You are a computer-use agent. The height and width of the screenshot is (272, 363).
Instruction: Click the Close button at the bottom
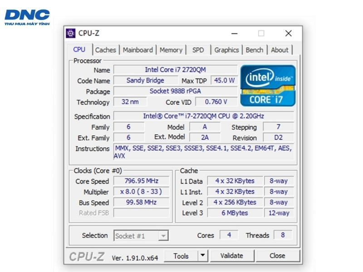click(277, 256)
